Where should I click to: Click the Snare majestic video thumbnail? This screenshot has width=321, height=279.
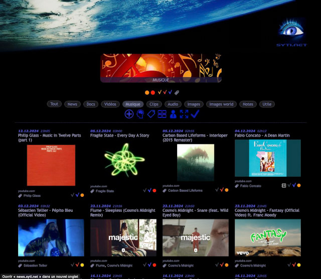(196, 238)
